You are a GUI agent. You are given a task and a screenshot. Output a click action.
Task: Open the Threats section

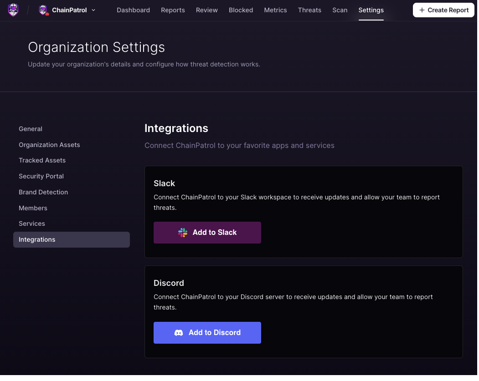[x=309, y=10]
